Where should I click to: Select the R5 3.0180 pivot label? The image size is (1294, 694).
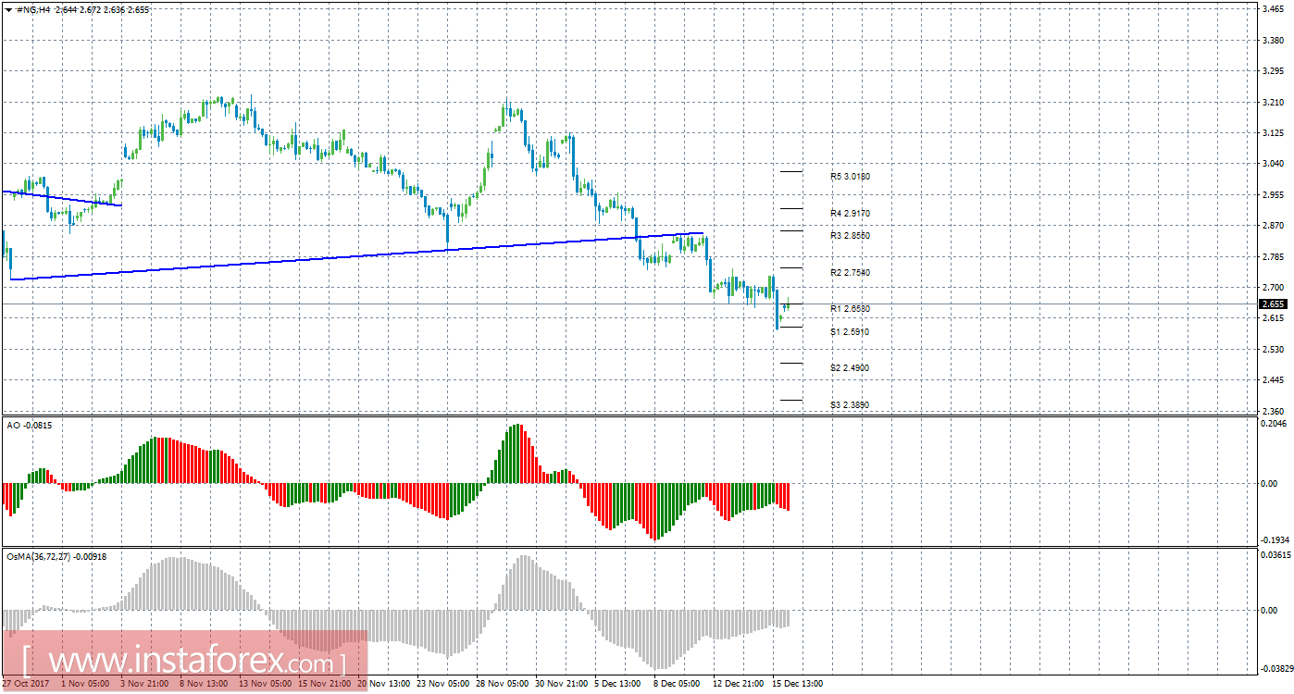click(x=850, y=176)
